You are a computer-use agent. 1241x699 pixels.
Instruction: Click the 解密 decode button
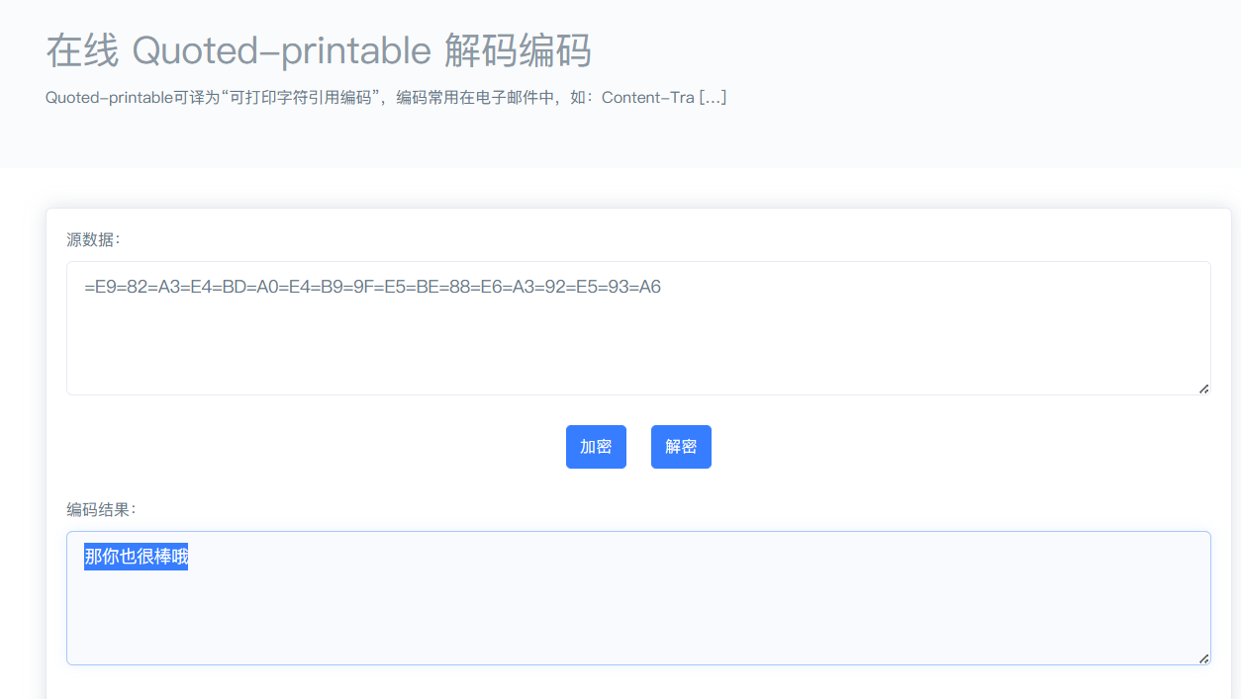[x=681, y=447]
